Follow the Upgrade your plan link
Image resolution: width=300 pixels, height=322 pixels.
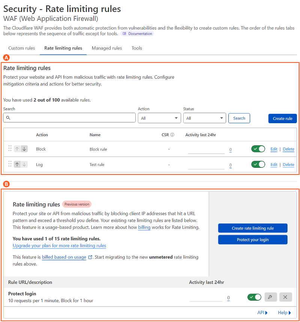(x=59, y=246)
